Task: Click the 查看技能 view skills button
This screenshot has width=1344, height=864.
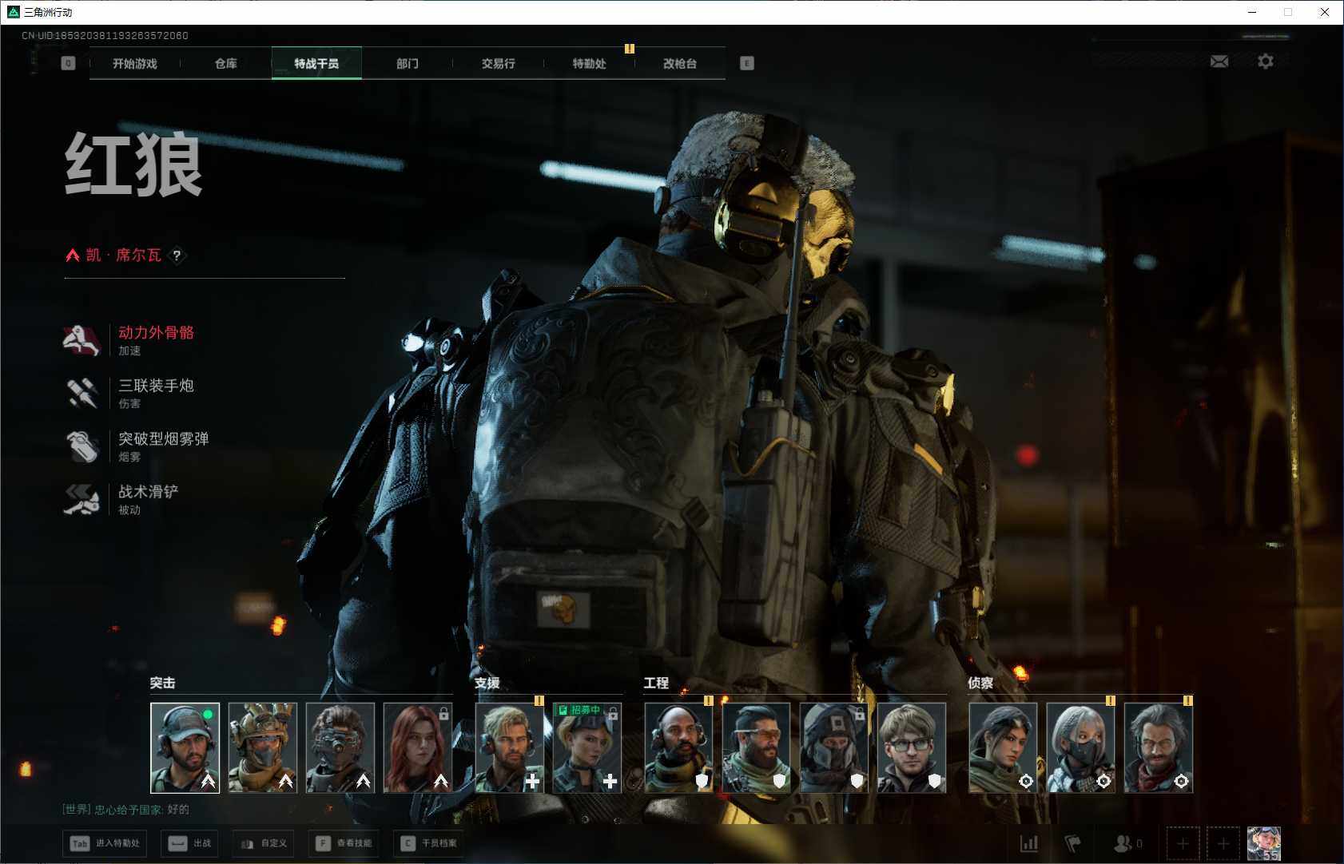Action: 344,843
